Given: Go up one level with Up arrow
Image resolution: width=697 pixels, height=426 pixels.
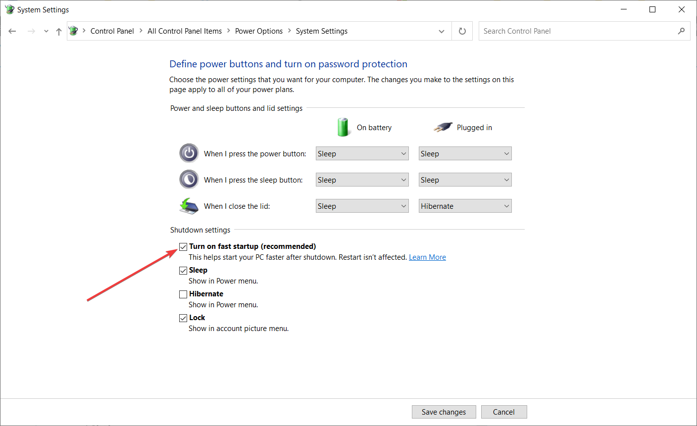Looking at the screenshot, I should click(x=59, y=31).
